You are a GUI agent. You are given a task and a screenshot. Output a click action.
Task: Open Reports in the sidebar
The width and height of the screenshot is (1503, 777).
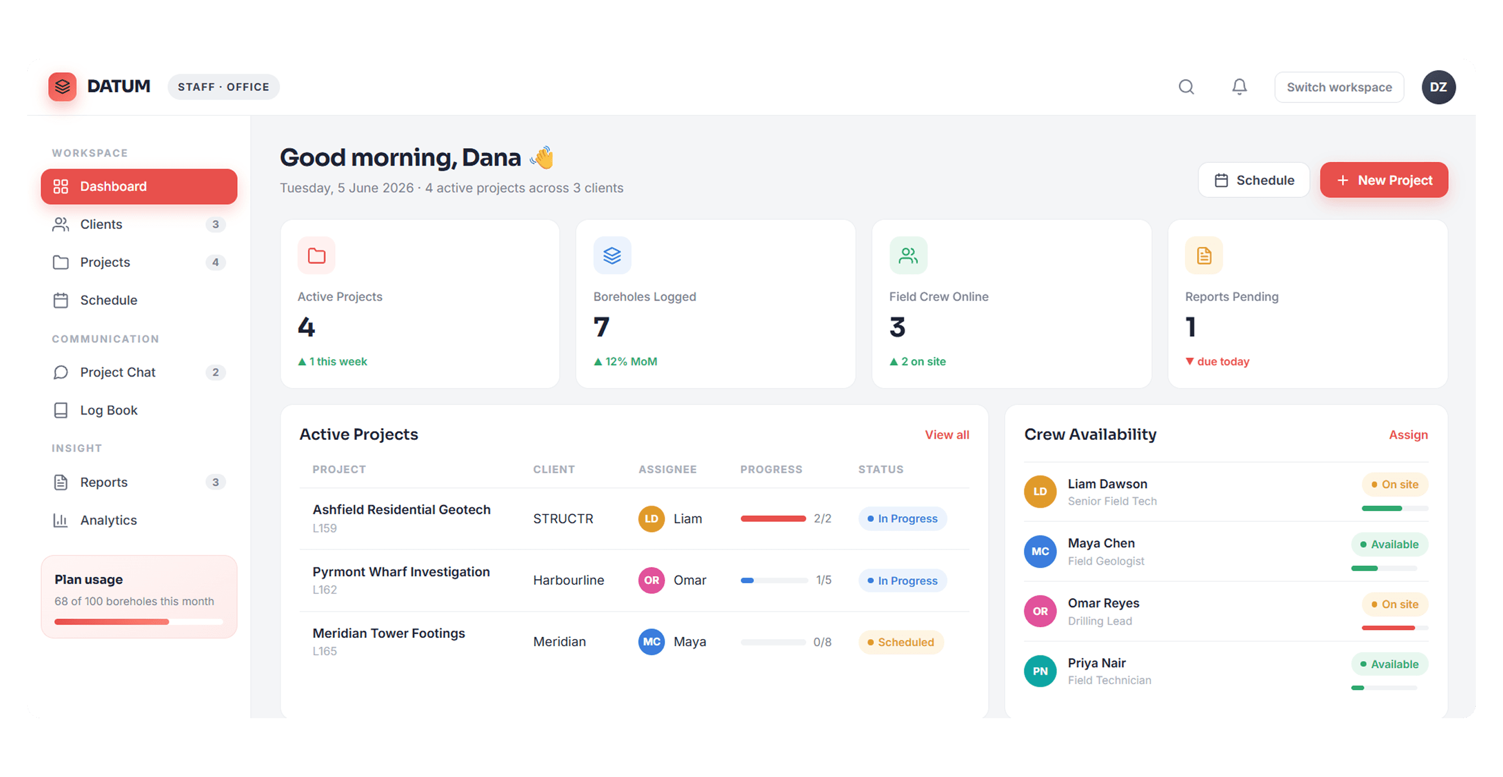point(139,482)
